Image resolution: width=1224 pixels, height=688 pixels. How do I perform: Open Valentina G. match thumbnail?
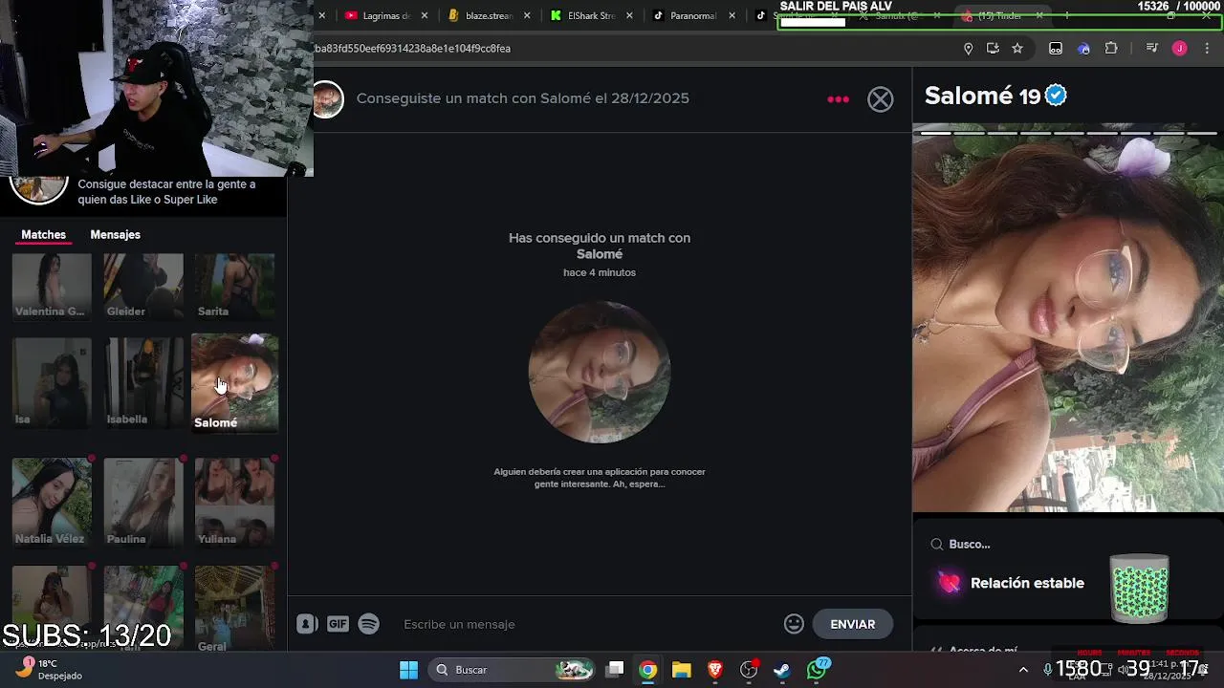click(52, 286)
